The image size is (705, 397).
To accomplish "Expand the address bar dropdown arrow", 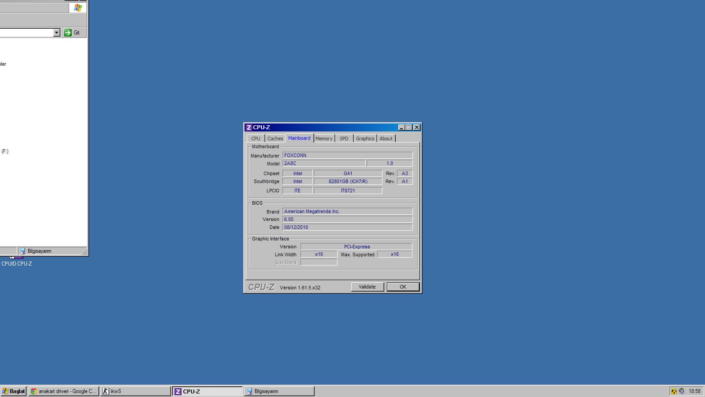I will 56,33.
